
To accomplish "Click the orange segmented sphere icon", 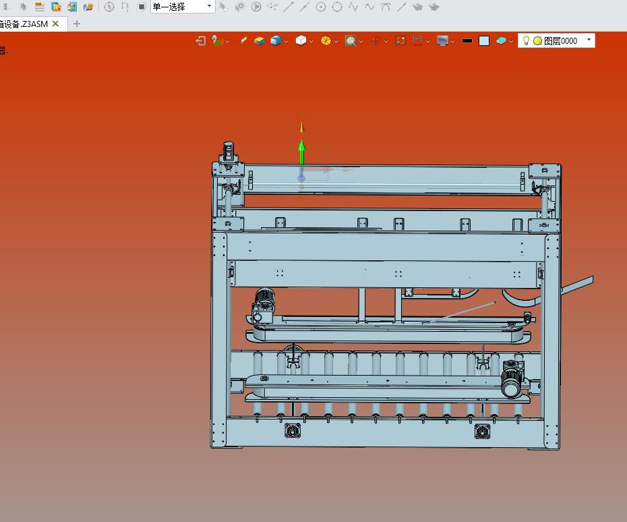I will pos(326,40).
